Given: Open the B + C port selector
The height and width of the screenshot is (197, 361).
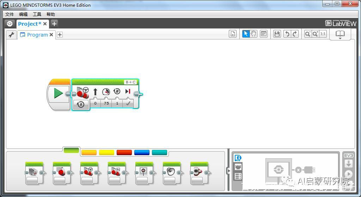Looking at the screenshot, I should point(131,82).
